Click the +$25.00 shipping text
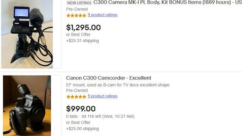This screenshot has width=242, height=136. click(82, 128)
